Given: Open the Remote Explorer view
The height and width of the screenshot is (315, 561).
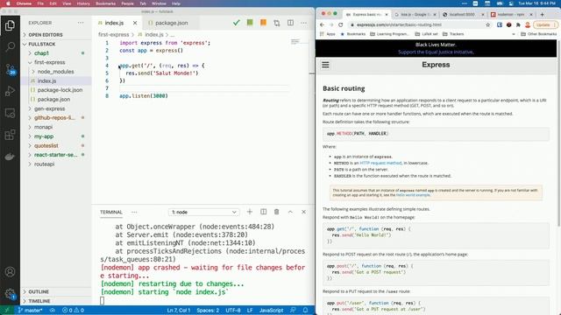Looking at the screenshot, I should pos(10,113).
